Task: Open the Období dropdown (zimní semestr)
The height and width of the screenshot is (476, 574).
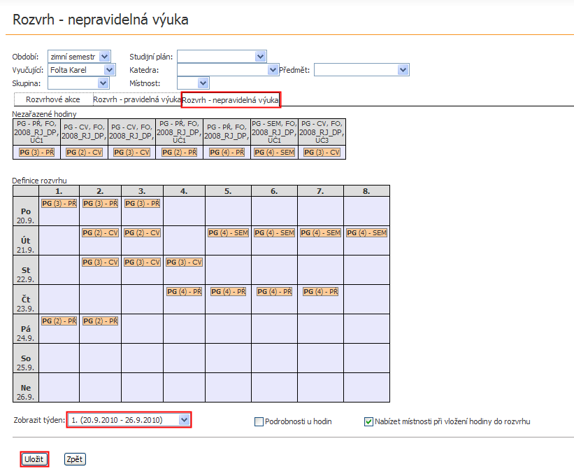Action: 79,57
